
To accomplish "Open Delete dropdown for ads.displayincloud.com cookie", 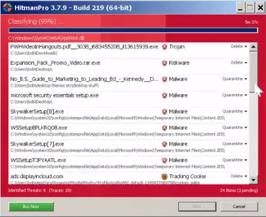I will (x=239, y=176).
